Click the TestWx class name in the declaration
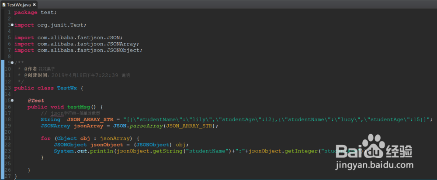Viewport: 437px width, 180px height. tap(67, 88)
